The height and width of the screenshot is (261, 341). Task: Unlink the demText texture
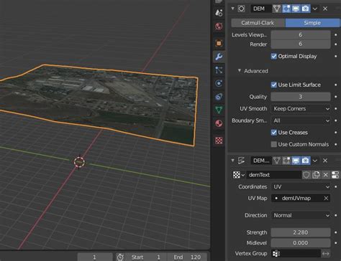[x=325, y=175]
